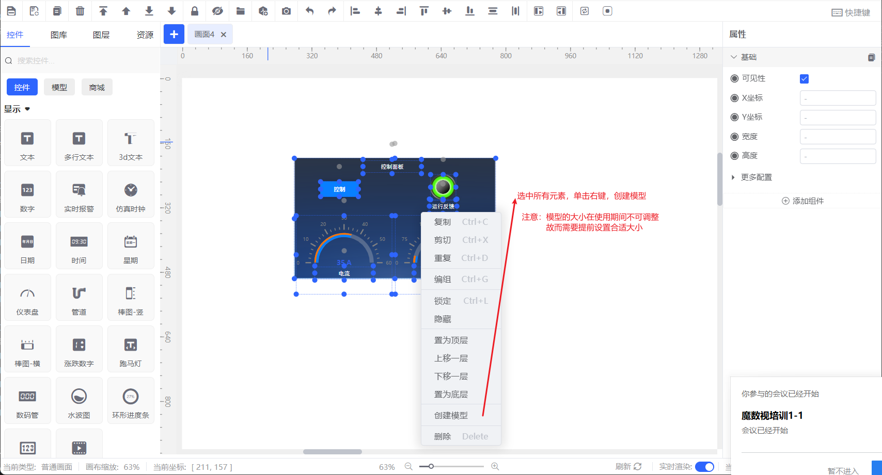The width and height of the screenshot is (882, 475).
Task: Bring to top with the toolbar icon
Action: point(103,11)
